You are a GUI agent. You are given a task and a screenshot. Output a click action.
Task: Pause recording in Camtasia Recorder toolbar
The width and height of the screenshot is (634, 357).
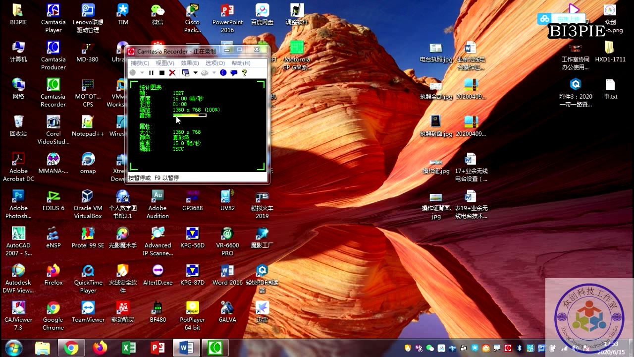pyautogui.click(x=152, y=73)
